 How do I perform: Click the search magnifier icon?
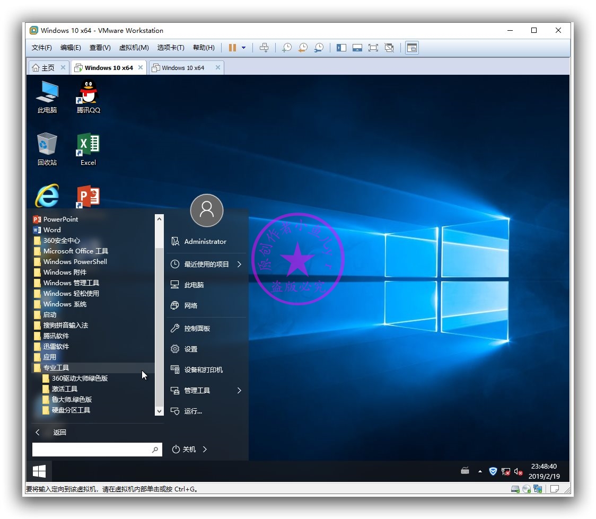point(155,450)
